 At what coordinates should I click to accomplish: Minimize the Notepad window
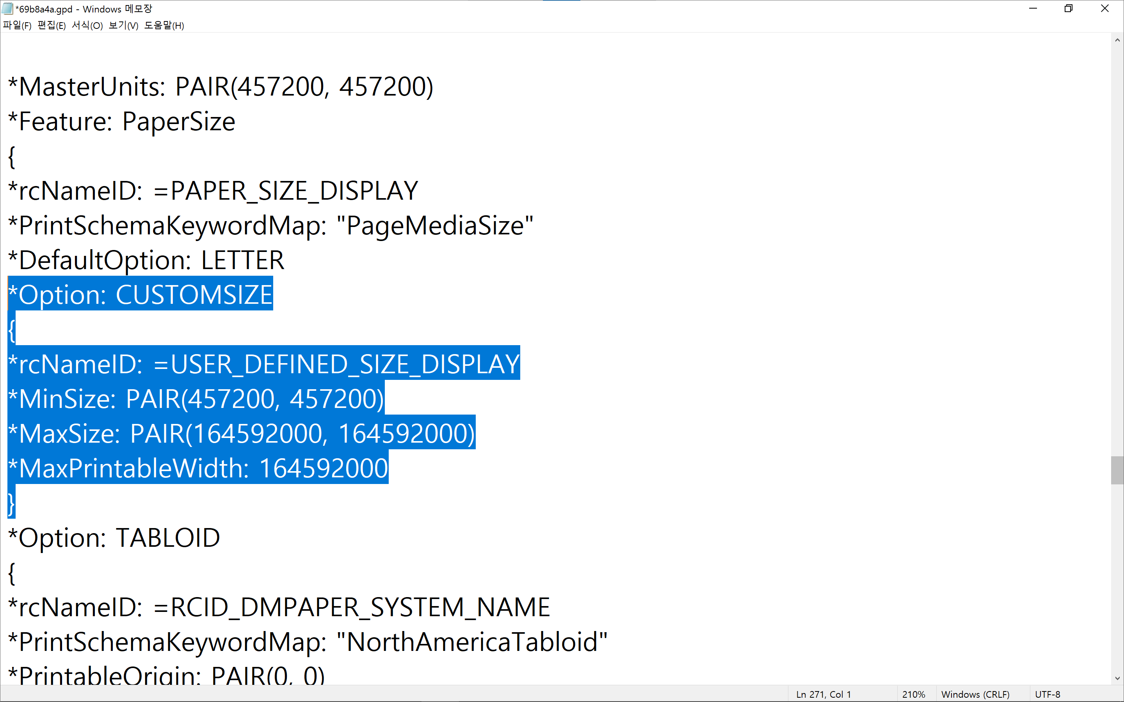(x=1033, y=9)
